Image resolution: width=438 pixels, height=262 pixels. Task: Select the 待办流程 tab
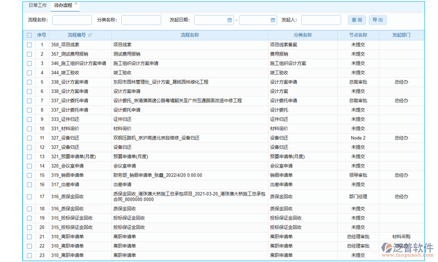pos(63,6)
